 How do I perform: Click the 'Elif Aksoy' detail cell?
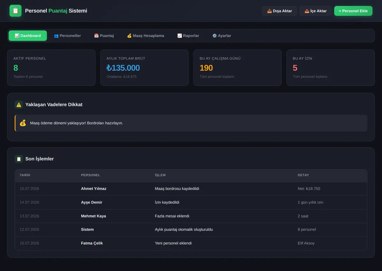click(x=306, y=243)
